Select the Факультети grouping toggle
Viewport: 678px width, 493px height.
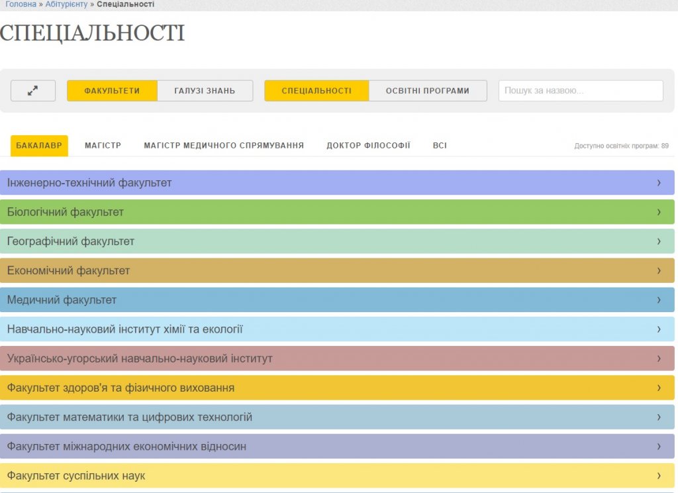coord(112,91)
